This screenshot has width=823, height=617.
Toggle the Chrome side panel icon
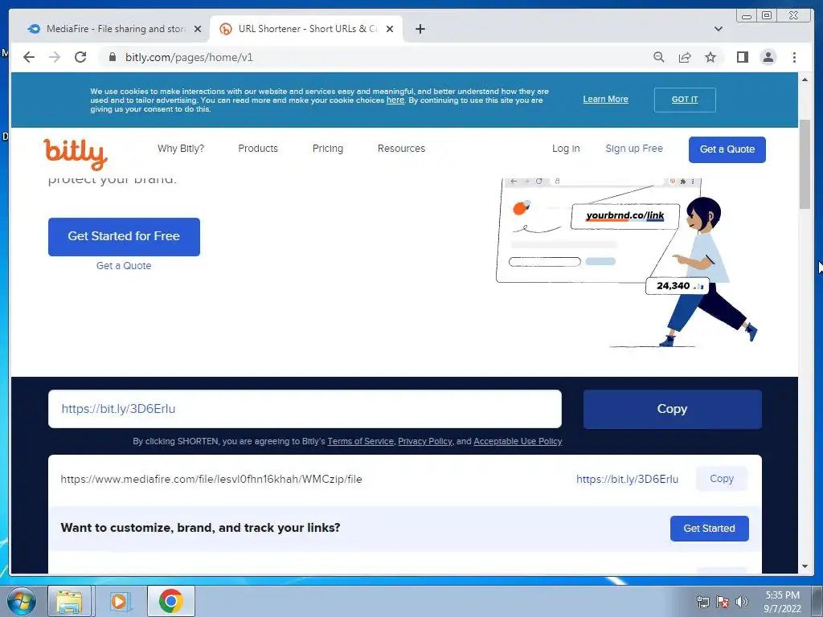click(742, 57)
